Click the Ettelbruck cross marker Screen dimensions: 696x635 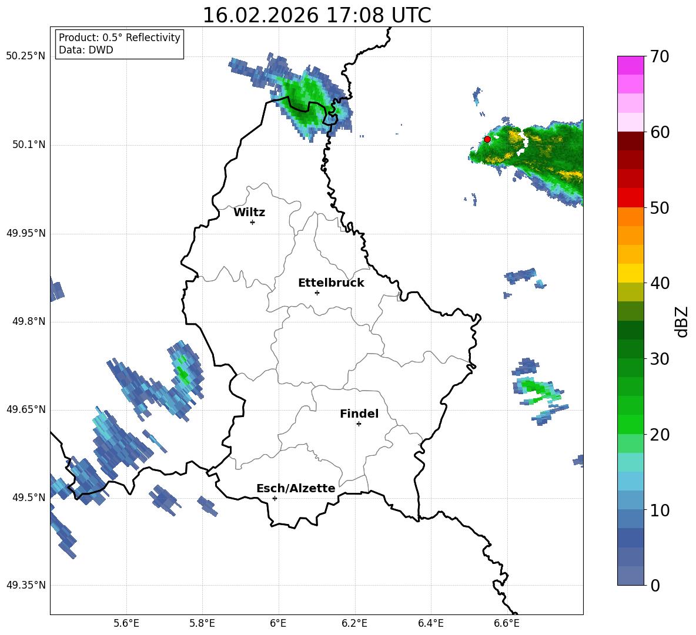[317, 293]
